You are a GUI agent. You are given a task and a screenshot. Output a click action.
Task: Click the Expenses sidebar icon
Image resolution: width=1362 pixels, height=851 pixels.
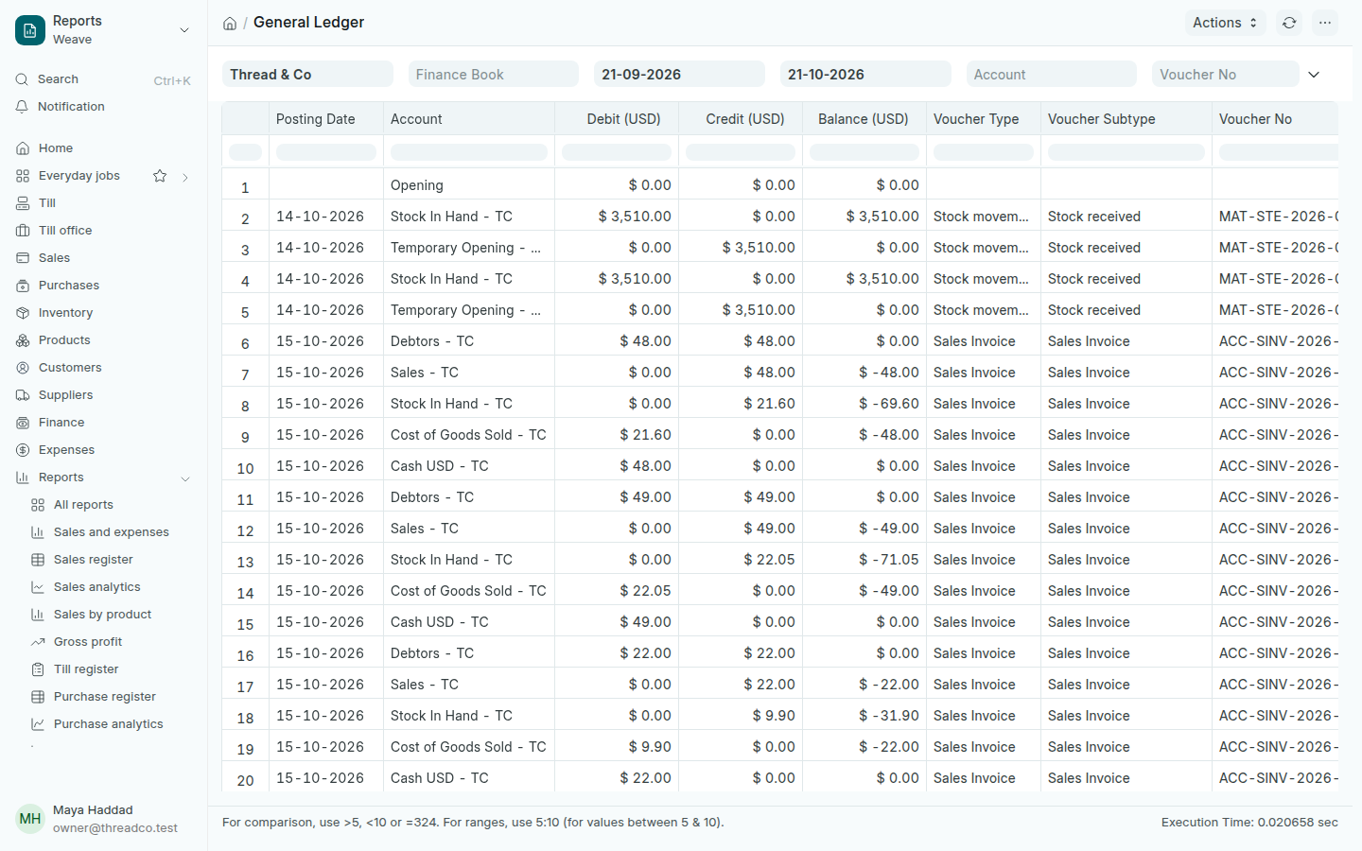point(23,450)
